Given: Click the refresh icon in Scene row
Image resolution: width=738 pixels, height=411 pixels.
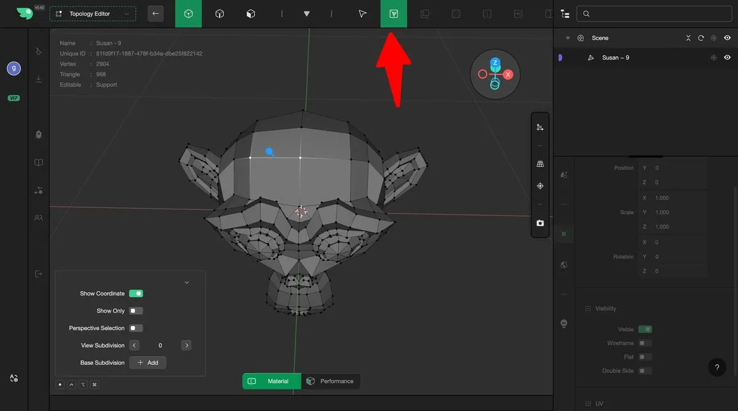Looking at the screenshot, I should click(700, 38).
